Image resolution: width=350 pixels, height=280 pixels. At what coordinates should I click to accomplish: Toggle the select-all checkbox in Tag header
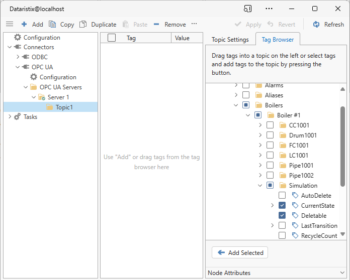pos(112,38)
